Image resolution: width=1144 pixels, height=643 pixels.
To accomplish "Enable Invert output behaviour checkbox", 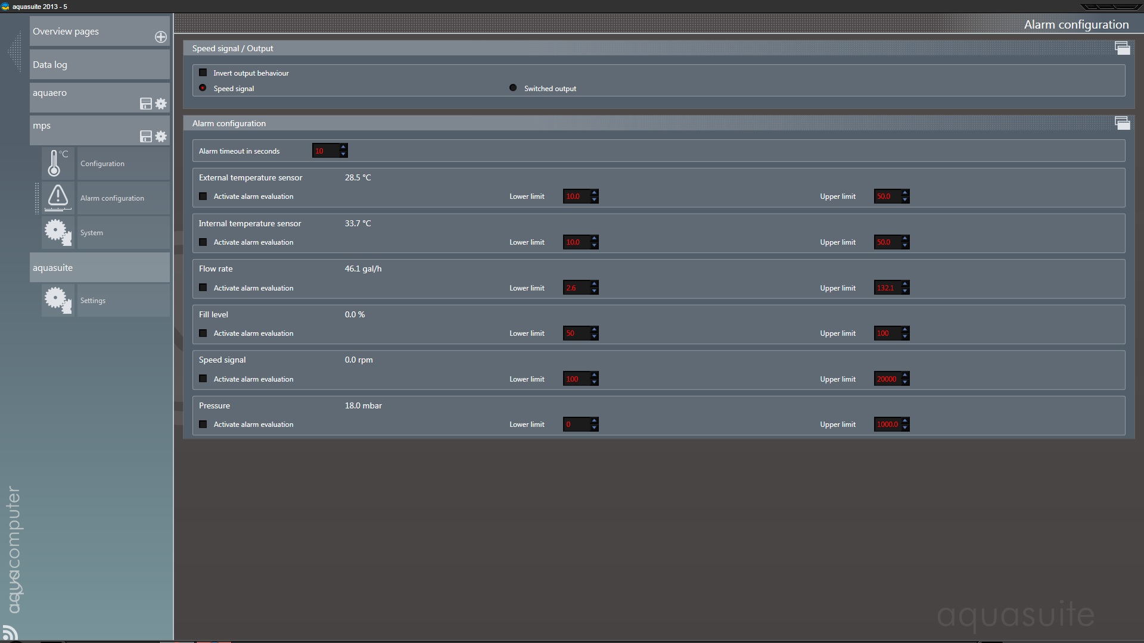I will coord(203,73).
